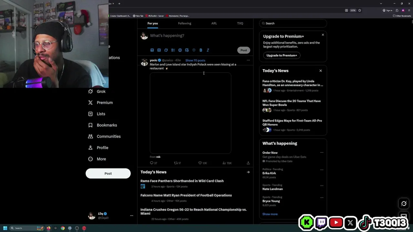
Task: Tag a location on the post
Action: (x=194, y=50)
